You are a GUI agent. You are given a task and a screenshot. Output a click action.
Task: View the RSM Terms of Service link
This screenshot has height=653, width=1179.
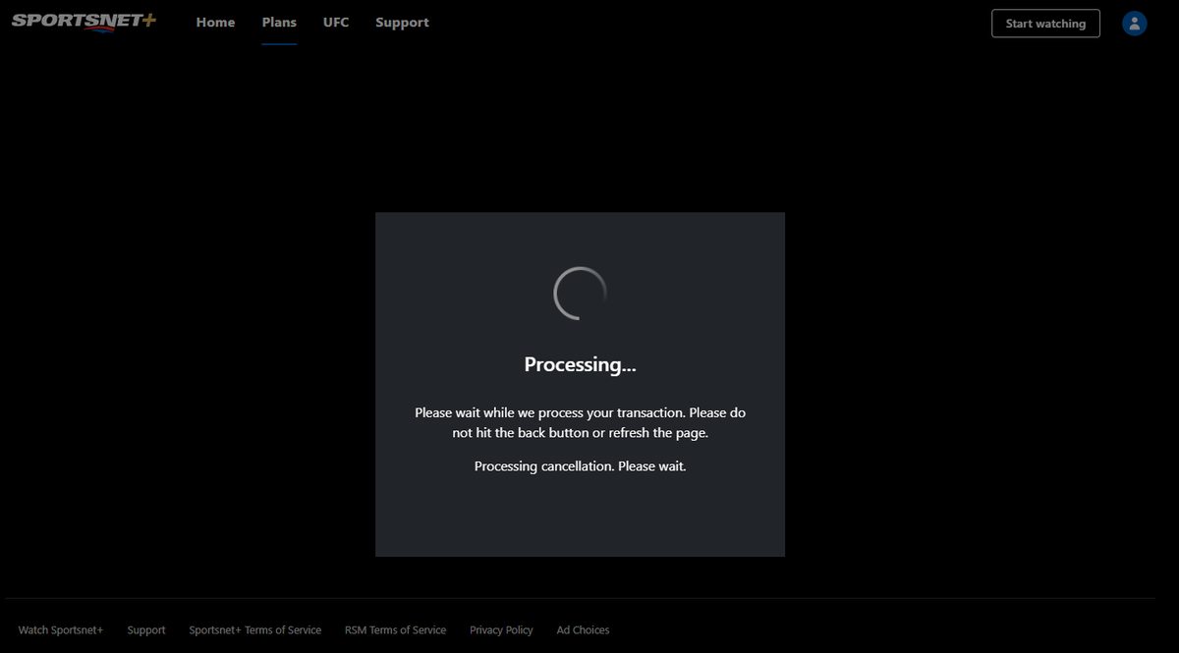click(395, 630)
